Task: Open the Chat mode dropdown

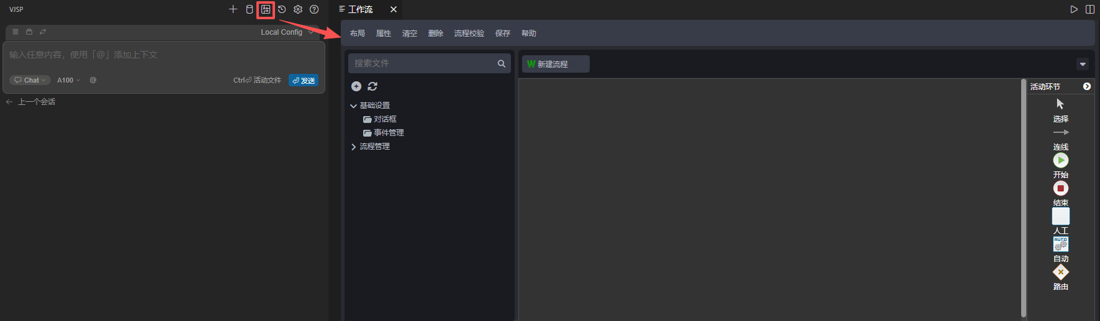Action: point(30,80)
